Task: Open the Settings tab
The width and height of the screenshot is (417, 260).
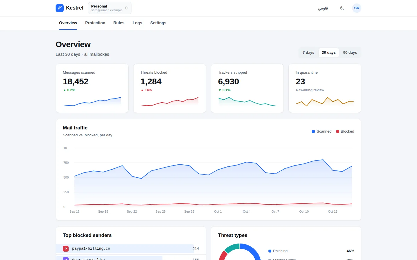Action: tap(158, 23)
